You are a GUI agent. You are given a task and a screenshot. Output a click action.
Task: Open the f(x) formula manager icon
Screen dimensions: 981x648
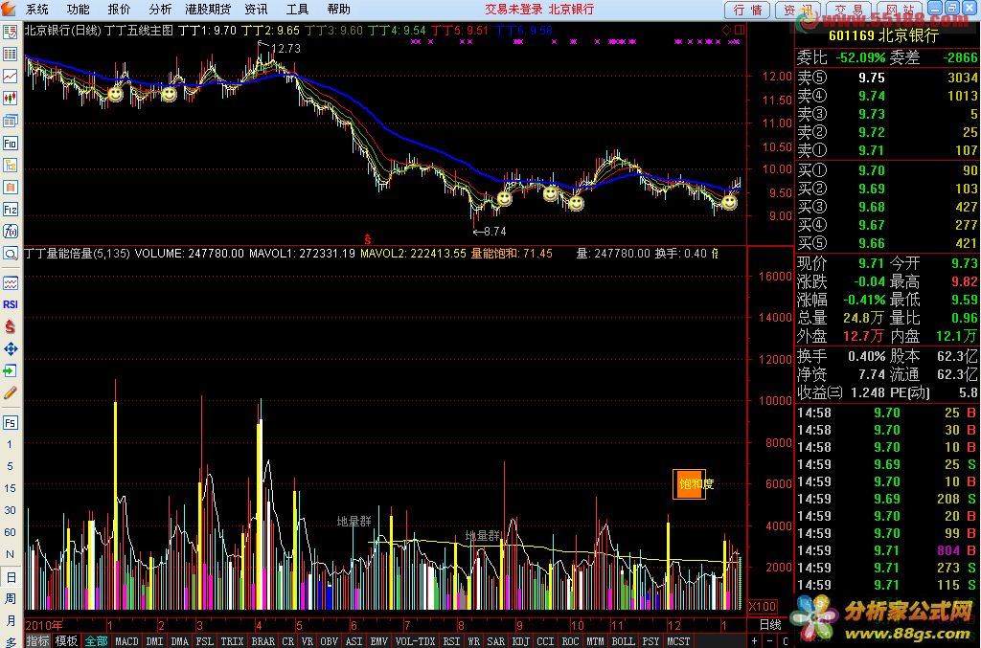10,232
